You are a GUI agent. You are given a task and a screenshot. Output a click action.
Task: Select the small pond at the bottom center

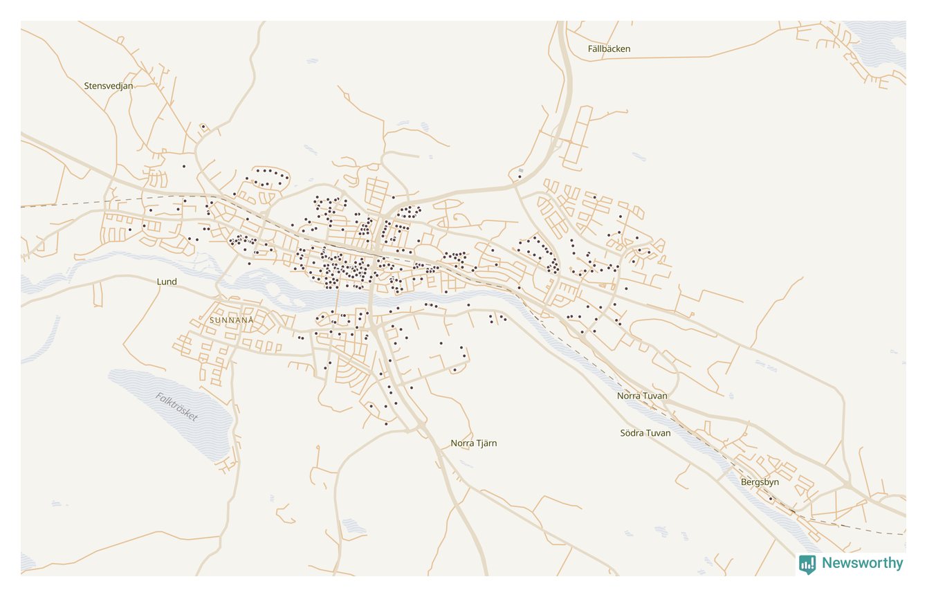click(x=354, y=526)
